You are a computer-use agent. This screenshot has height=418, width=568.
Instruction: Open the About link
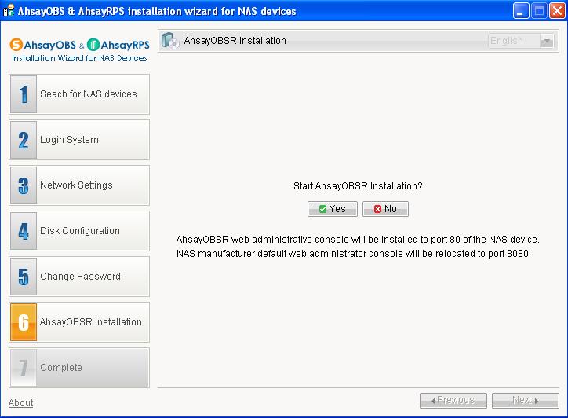pyautogui.click(x=20, y=403)
